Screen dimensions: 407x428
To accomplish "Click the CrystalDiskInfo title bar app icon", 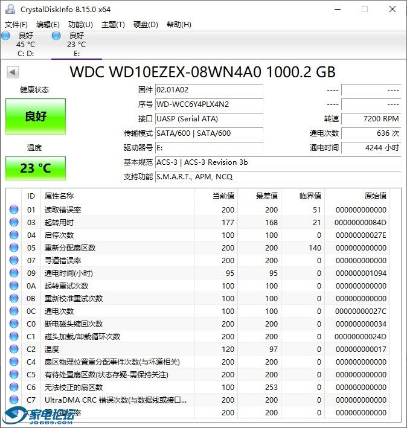I will (x=10, y=9).
